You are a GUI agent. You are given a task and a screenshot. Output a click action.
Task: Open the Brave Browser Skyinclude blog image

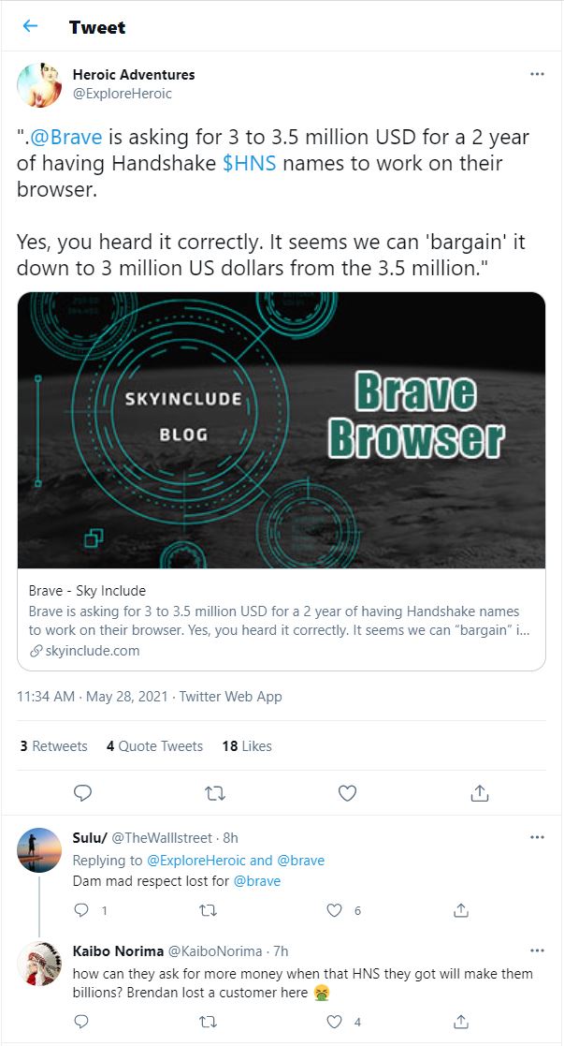(282, 430)
